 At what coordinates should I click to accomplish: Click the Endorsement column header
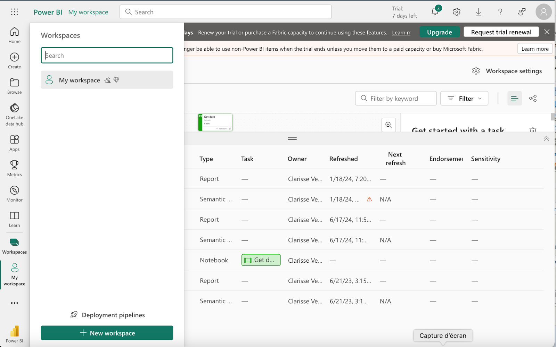[446, 159]
